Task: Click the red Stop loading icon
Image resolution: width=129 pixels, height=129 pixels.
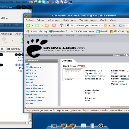Action: pos(54,25)
